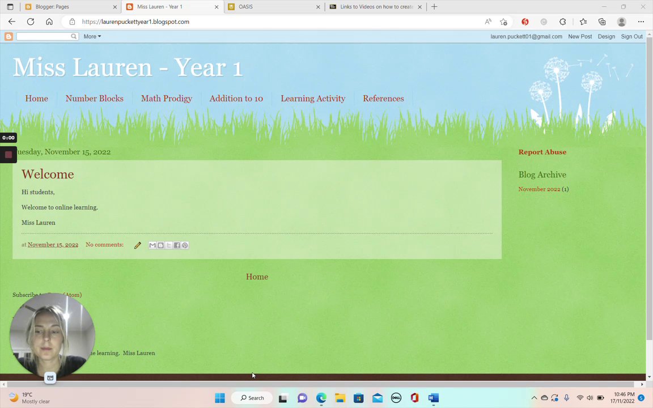Reload the current page

[31, 22]
